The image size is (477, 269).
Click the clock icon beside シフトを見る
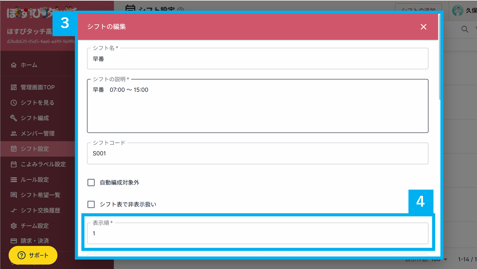click(x=14, y=103)
